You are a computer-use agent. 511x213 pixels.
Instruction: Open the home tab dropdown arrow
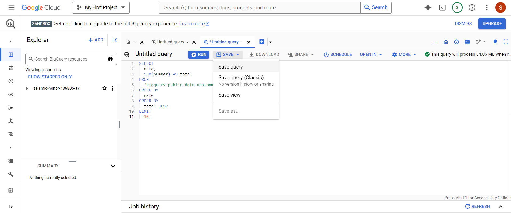[135, 42]
